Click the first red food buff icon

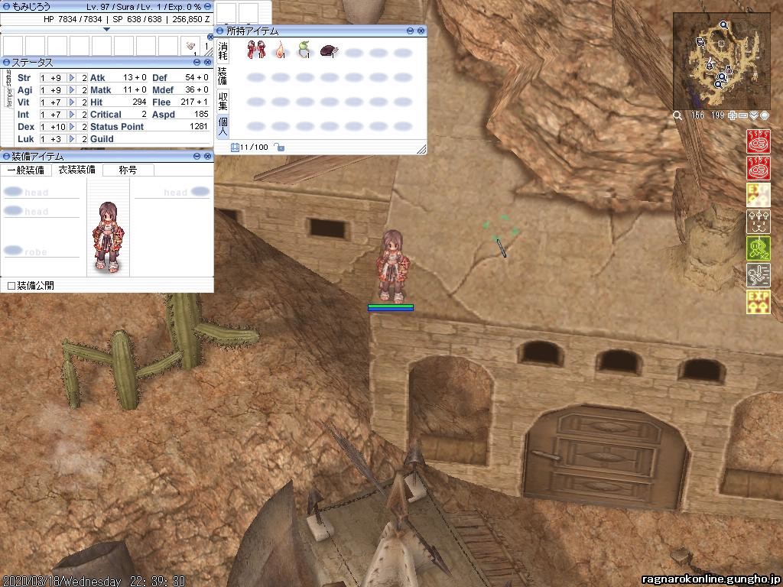click(x=758, y=141)
